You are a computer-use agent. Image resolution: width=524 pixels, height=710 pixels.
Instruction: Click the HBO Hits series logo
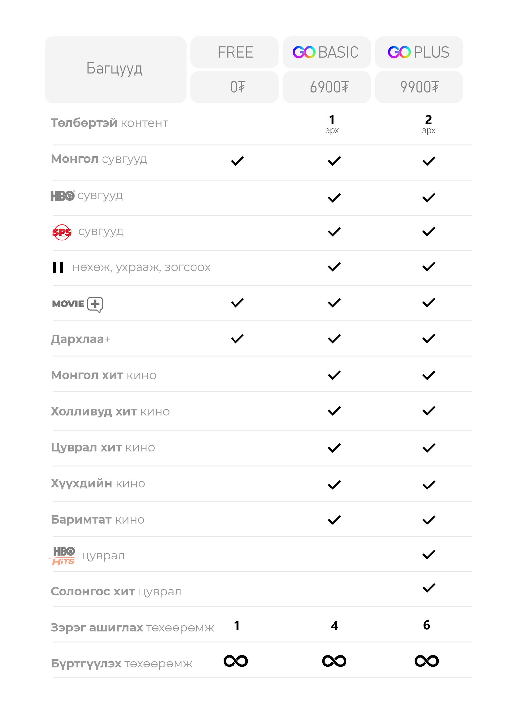64,556
